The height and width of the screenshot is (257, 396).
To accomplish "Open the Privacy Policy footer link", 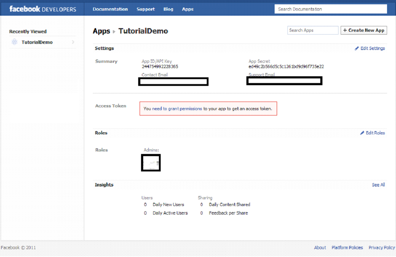I will pyautogui.click(x=382, y=248).
